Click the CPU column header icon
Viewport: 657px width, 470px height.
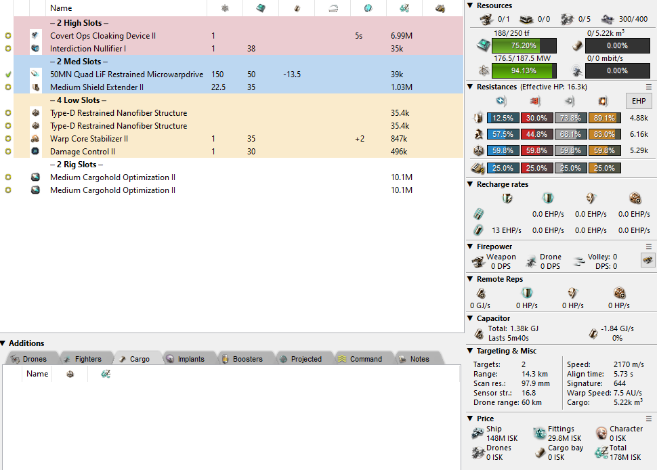coord(261,8)
